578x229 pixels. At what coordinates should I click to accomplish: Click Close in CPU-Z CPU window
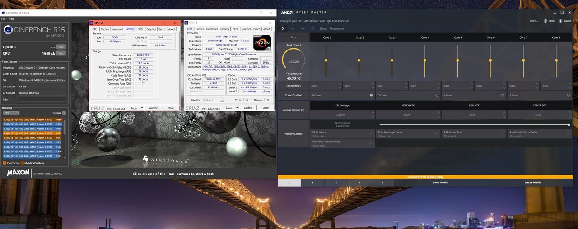point(266,108)
